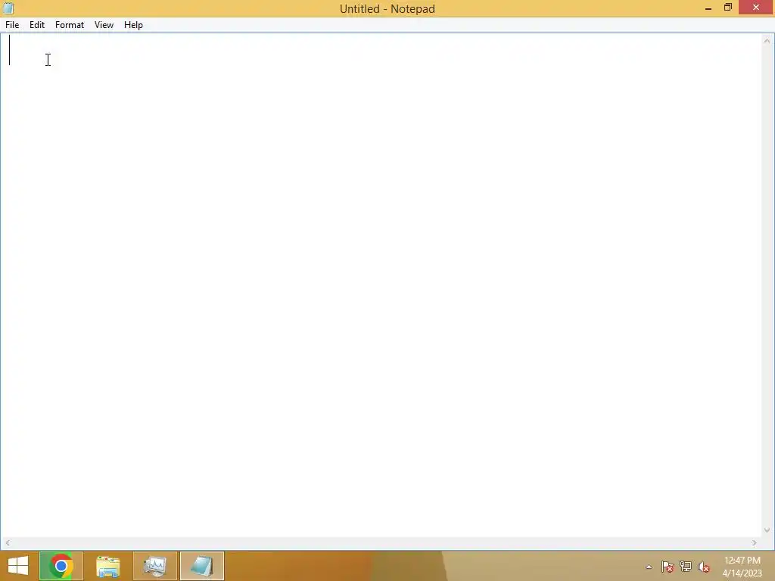Open the Format menu
775x581 pixels.
click(69, 25)
